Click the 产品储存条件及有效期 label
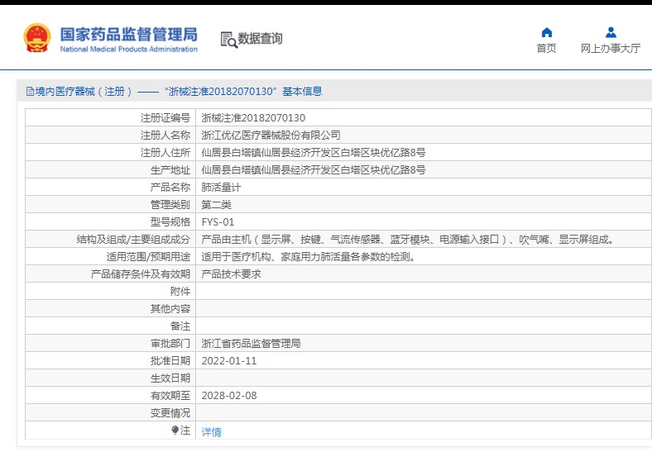This screenshot has width=652, height=452. [x=141, y=274]
